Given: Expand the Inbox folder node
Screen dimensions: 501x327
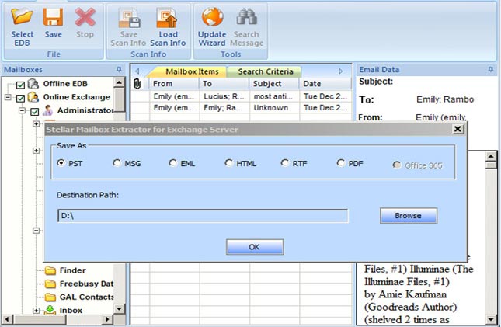Looking at the screenshot, I should [x=36, y=311].
